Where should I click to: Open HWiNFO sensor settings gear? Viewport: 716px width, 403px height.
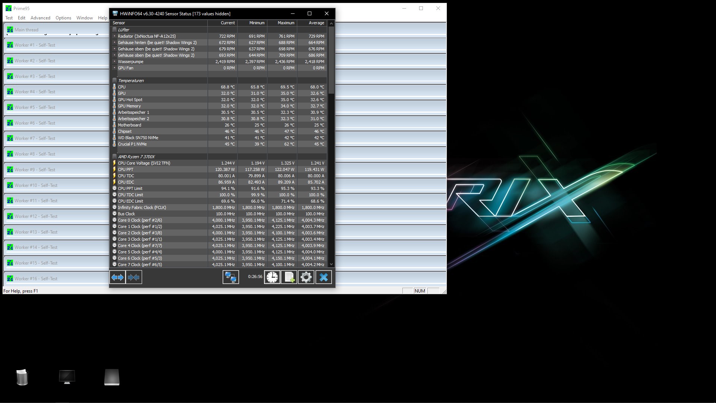pyautogui.click(x=306, y=277)
